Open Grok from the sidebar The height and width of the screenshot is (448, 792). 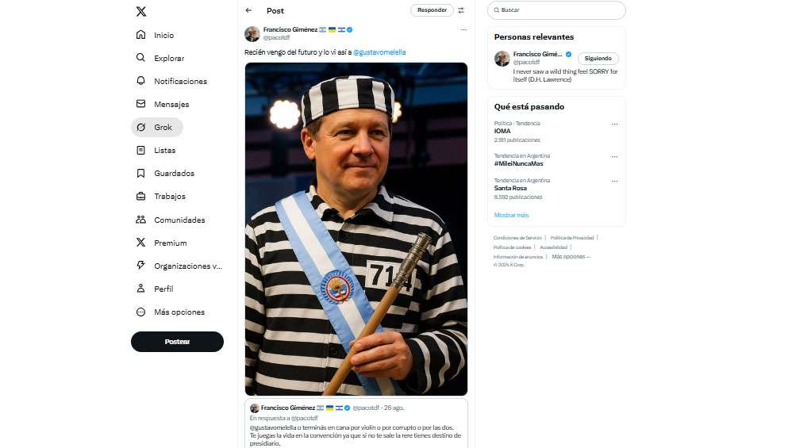(x=156, y=127)
